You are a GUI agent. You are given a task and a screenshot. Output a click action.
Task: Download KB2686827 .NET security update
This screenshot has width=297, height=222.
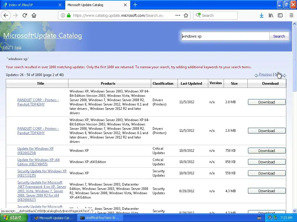[267, 191]
